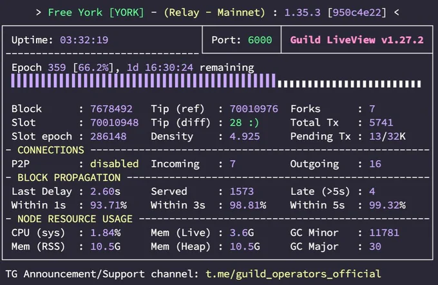Click the Within 5s value 99.32%

point(387,205)
